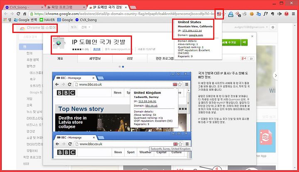The image size is (299, 172).
Task: Click the Evernote elephant extension icon
Action: pos(273,14)
